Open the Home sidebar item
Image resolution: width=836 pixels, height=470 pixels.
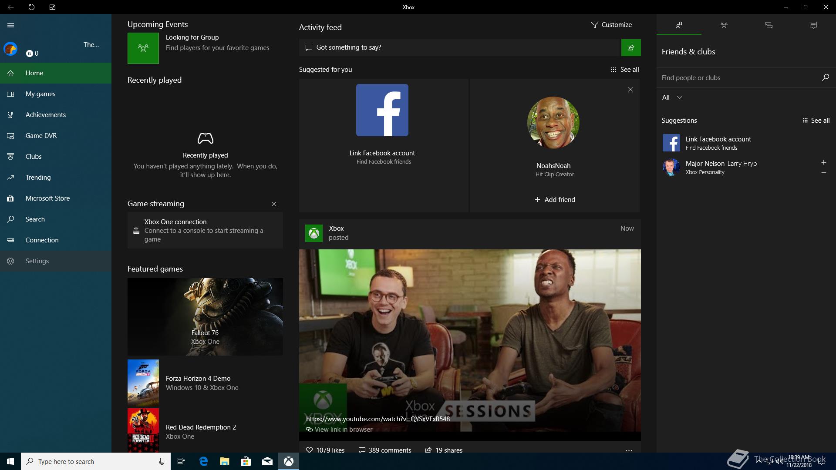click(56, 73)
